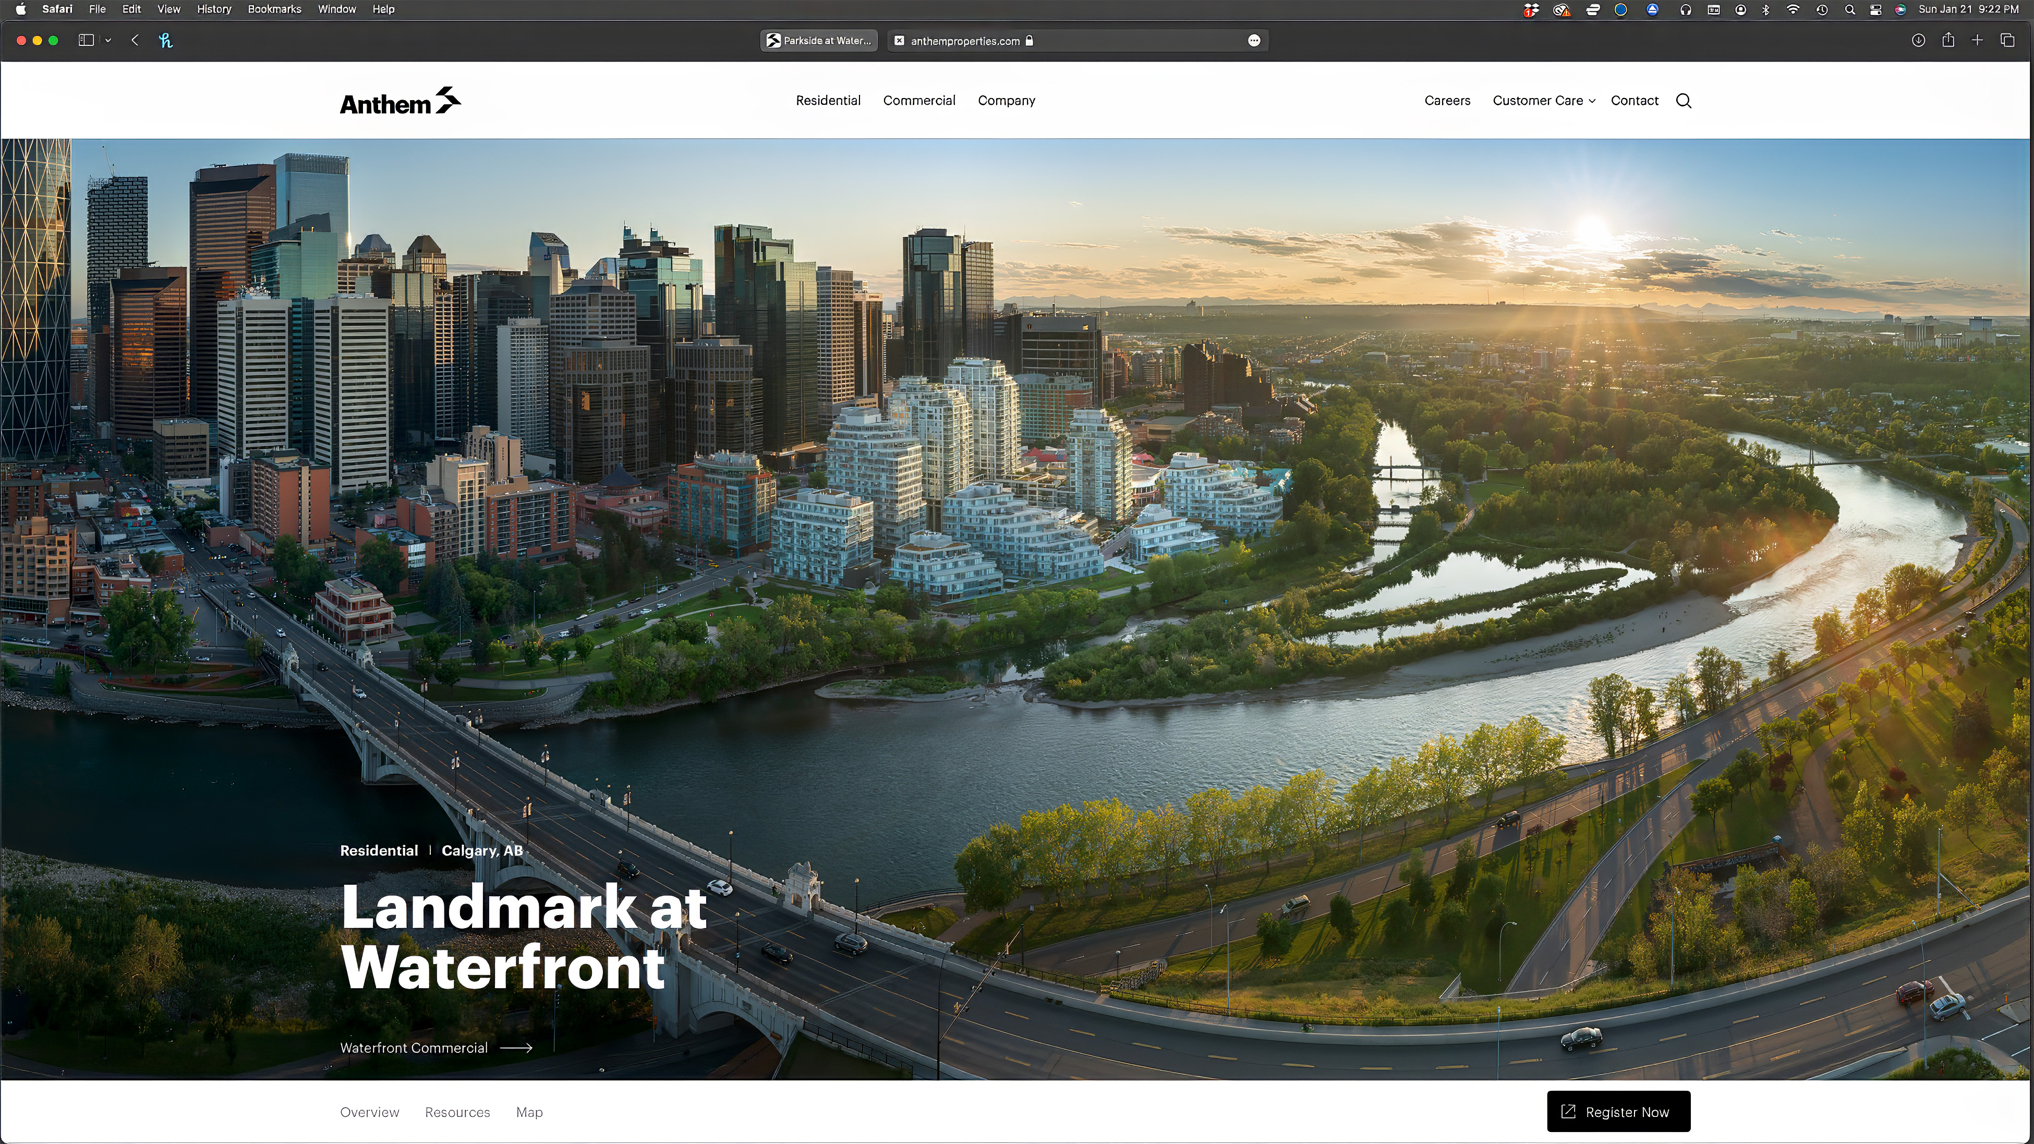Screen dimensions: 2034x1144
Task: Open the site search magnifier icon
Action: click(x=1684, y=101)
